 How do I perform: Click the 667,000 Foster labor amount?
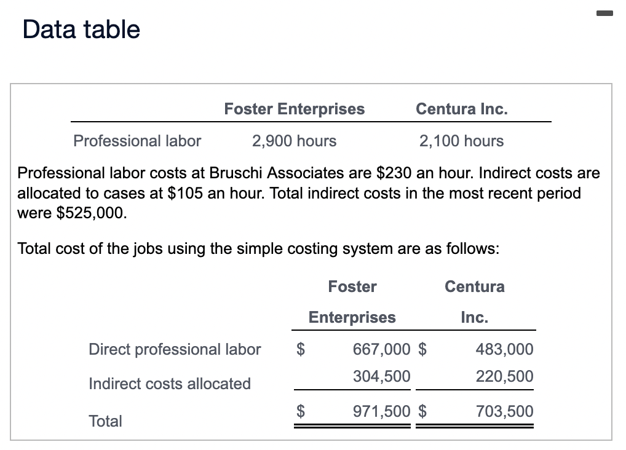pyautogui.click(x=381, y=349)
